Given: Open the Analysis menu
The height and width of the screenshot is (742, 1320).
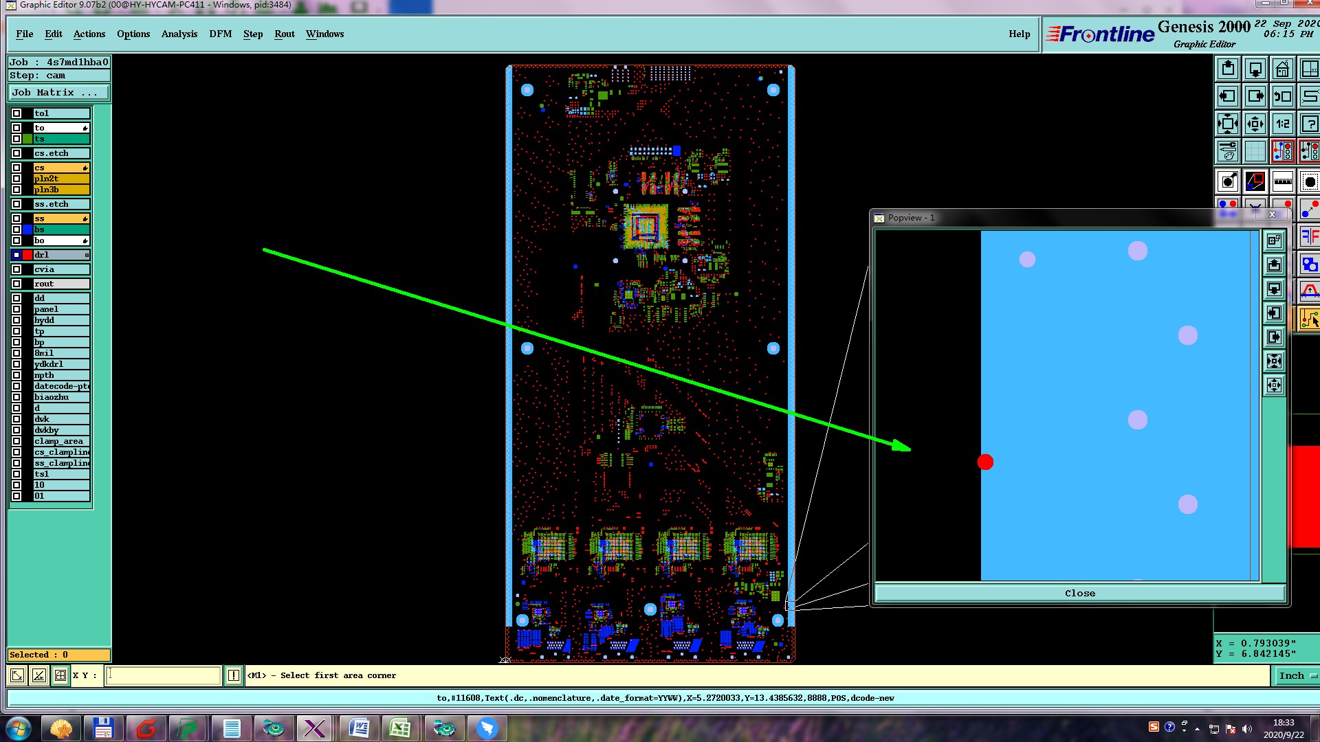Looking at the screenshot, I should 179,34.
